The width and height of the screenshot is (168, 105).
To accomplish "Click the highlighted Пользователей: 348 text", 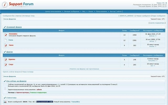I will [x=45, y=102].
